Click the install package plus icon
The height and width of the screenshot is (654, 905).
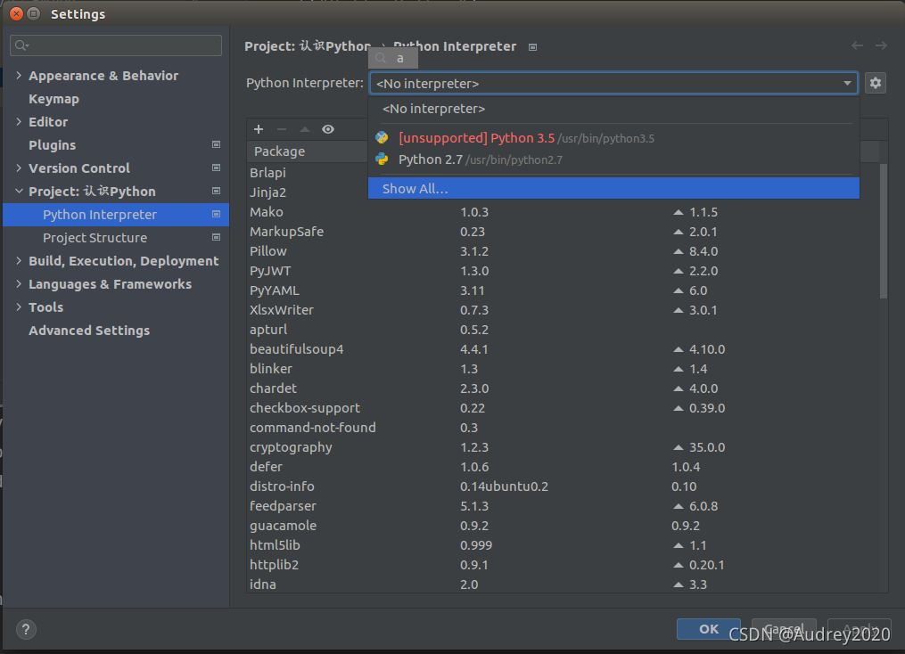pyautogui.click(x=259, y=129)
